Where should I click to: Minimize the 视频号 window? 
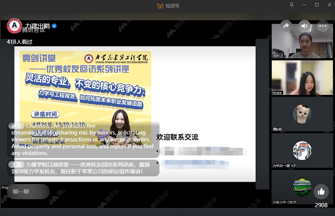tap(304, 5)
